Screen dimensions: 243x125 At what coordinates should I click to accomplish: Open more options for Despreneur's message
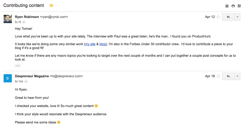click(237, 76)
